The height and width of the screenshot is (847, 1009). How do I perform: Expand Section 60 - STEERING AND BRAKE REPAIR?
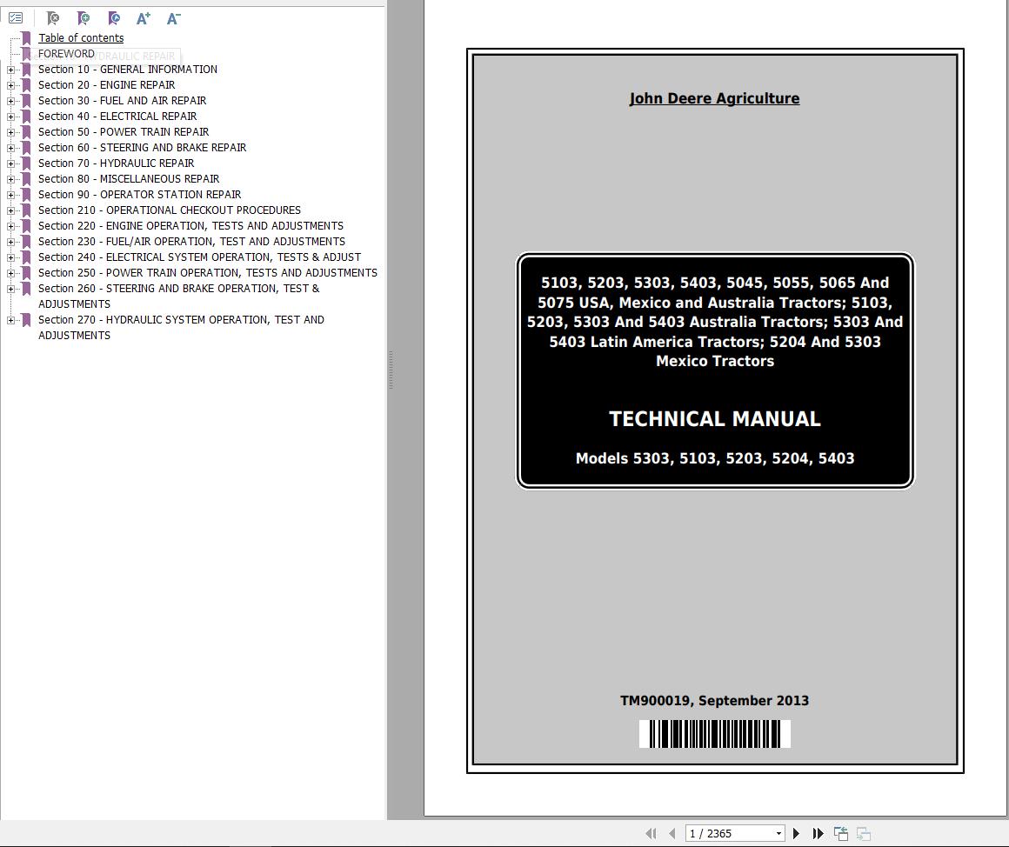pos(10,148)
